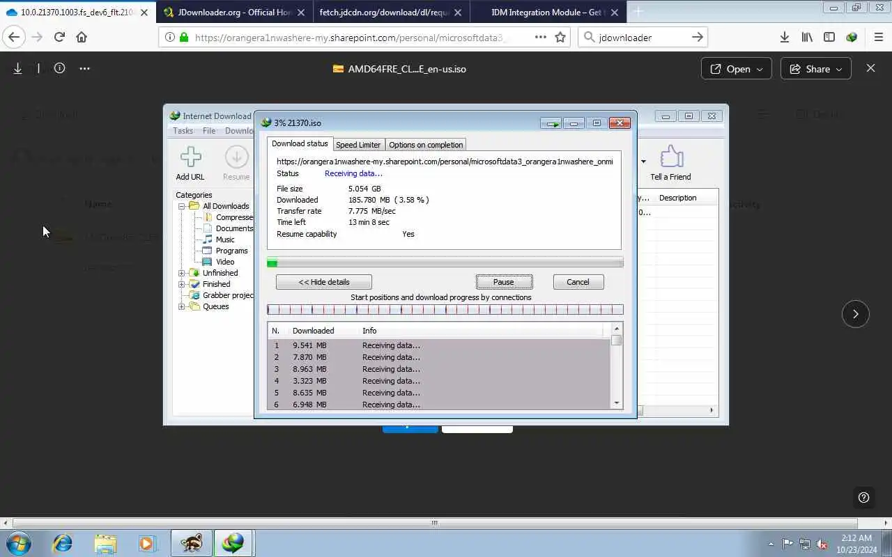This screenshot has width=892, height=557.
Task: Open the Share dropdown in SharePoint
Action: pos(816,68)
